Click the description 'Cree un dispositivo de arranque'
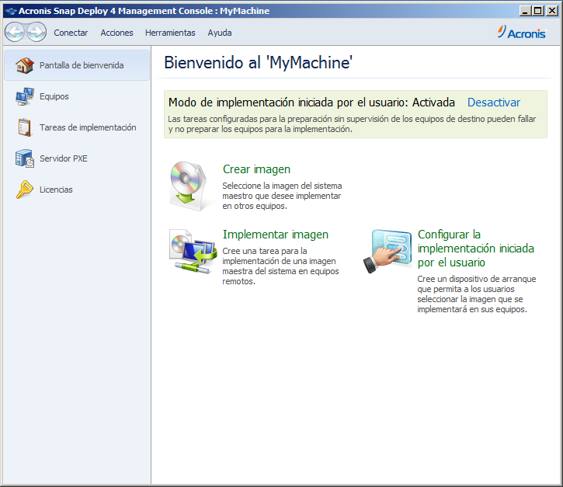563x487 pixels. coord(477,294)
